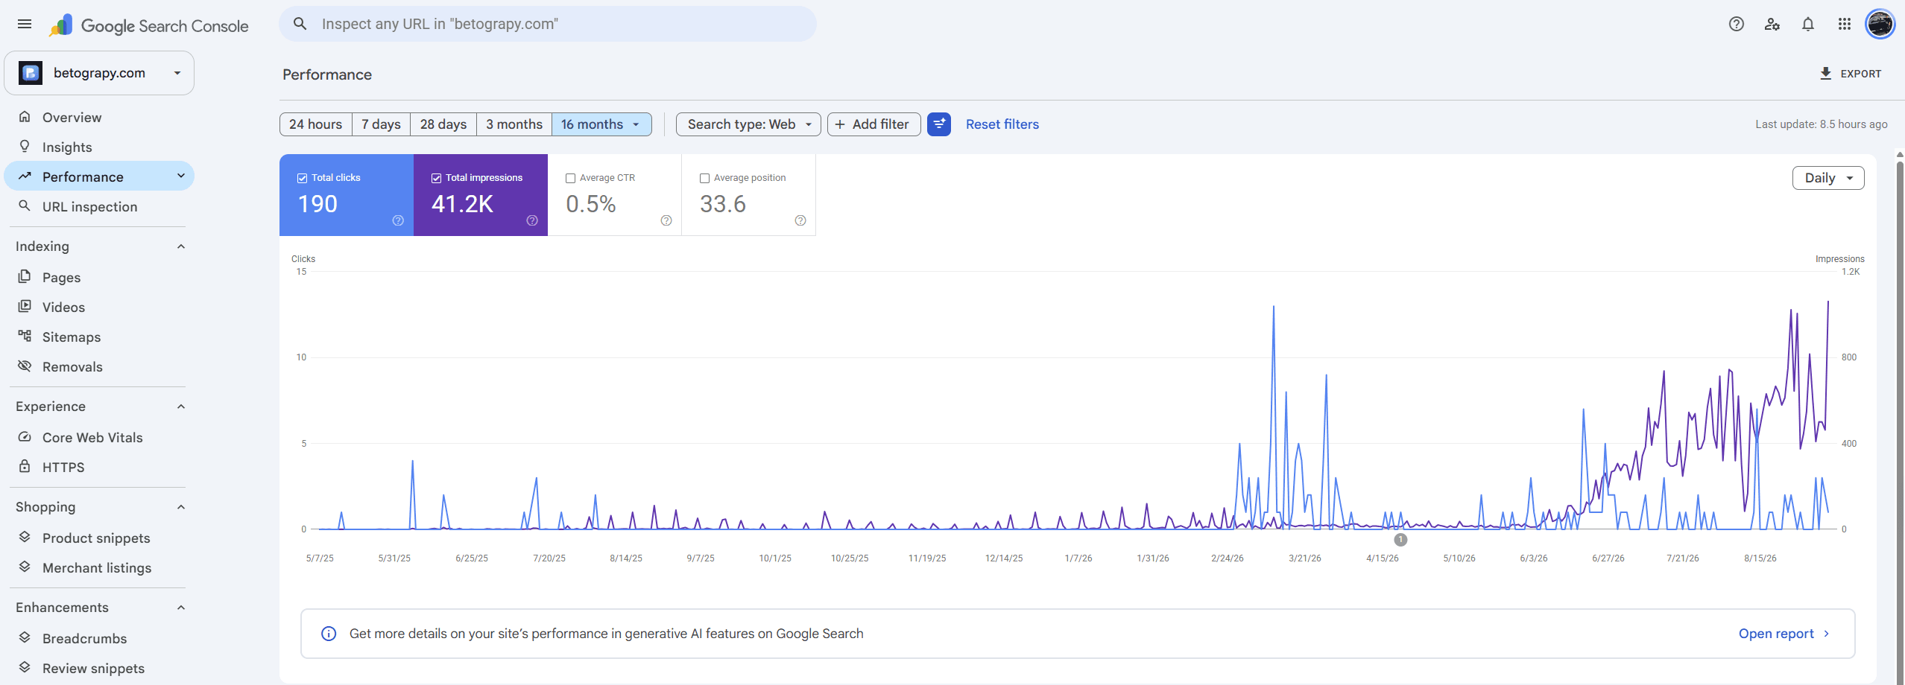
Task: Open the Google apps grid
Action: tap(1845, 24)
